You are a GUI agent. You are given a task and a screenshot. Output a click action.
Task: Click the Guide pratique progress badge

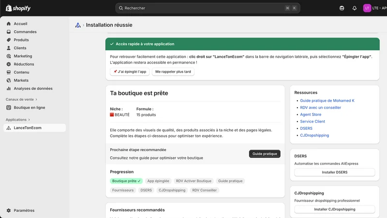[x=230, y=181]
